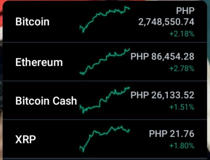Tap XRP's +1.80% change
Screen dimensions: 210x160
tap(182, 146)
